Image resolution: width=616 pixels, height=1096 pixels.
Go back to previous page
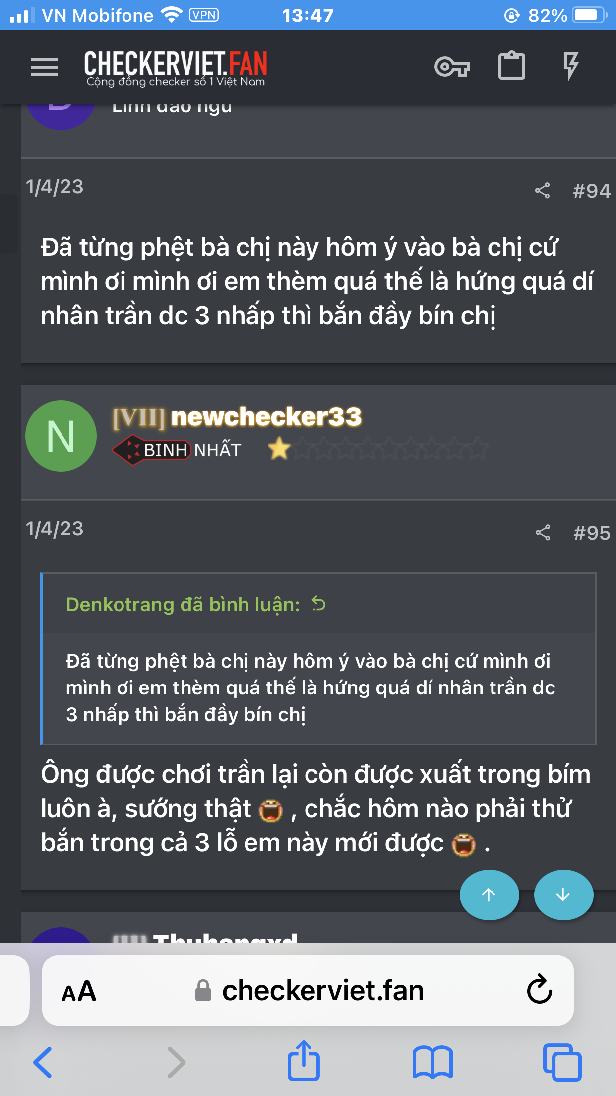(43, 1062)
